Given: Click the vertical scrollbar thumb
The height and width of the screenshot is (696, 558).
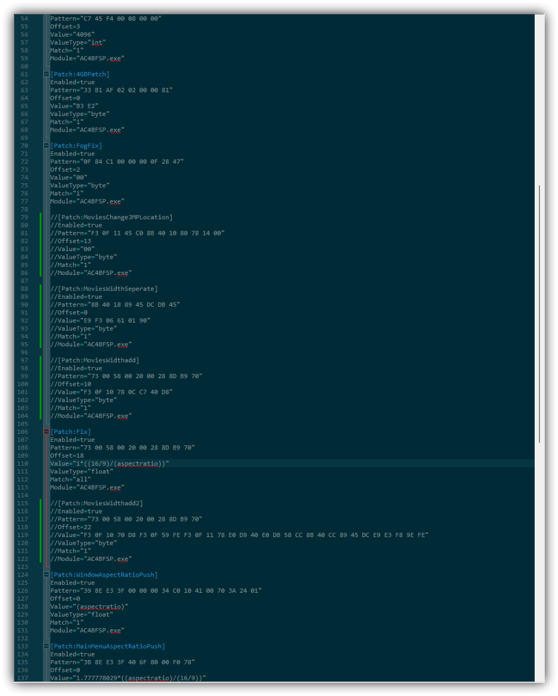Looking at the screenshot, I should pos(539,314).
